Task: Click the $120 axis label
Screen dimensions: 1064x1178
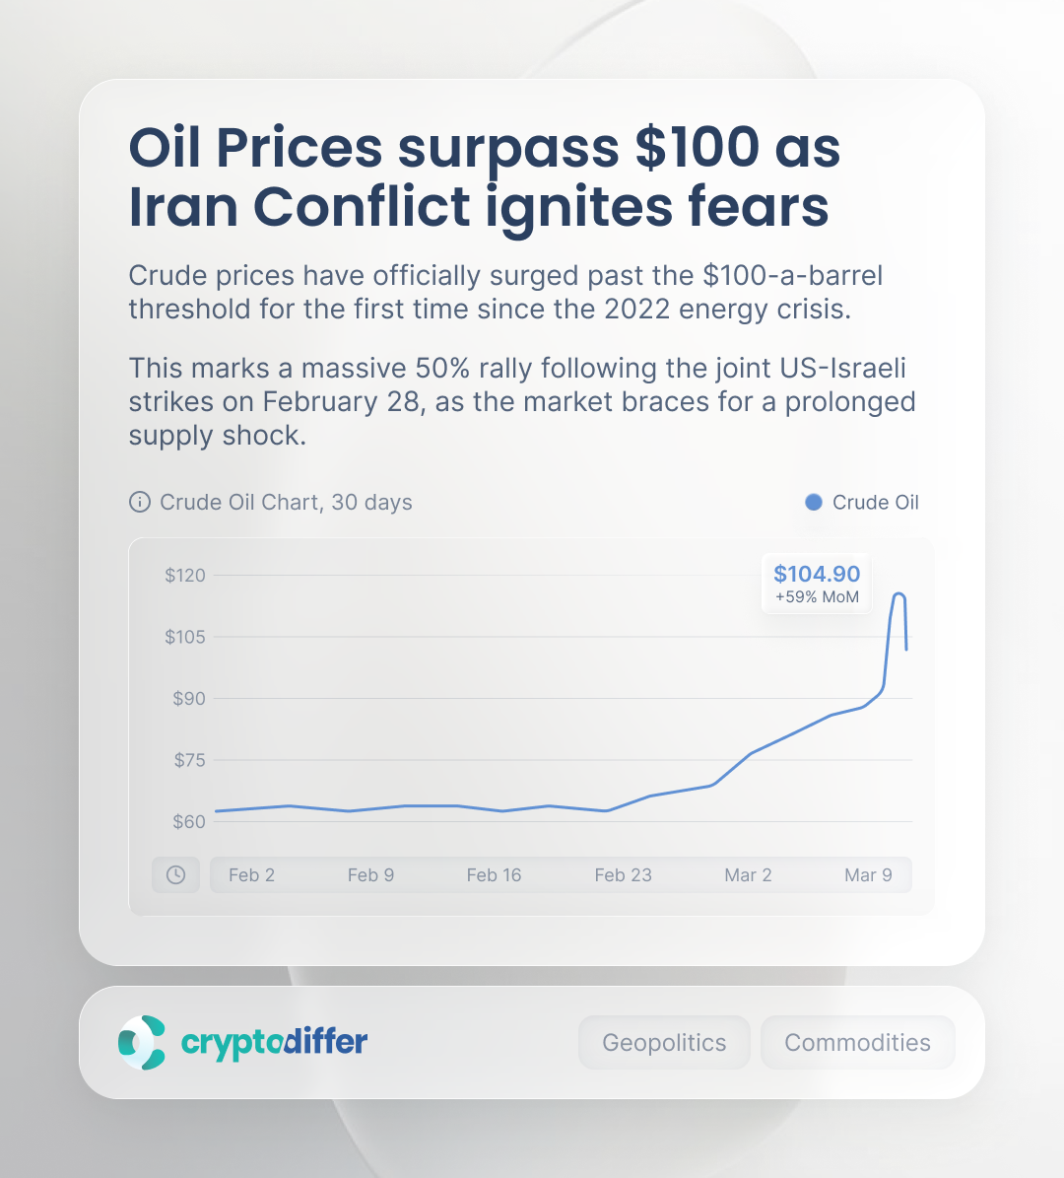Action: (x=185, y=575)
